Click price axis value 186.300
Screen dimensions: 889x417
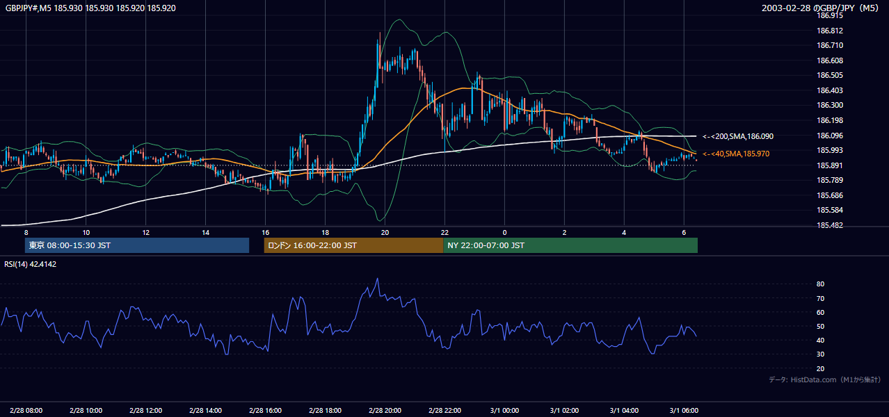coord(830,106)
